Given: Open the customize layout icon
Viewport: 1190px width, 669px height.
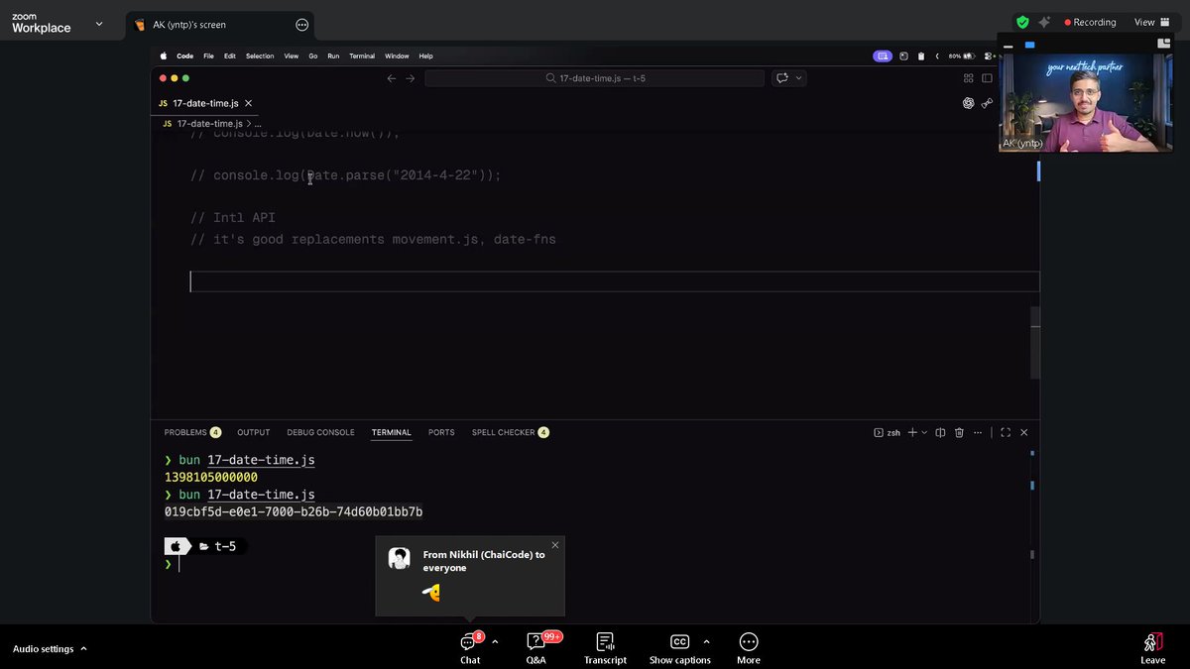Looking at the screenshot, I should (x=969, y=78).
